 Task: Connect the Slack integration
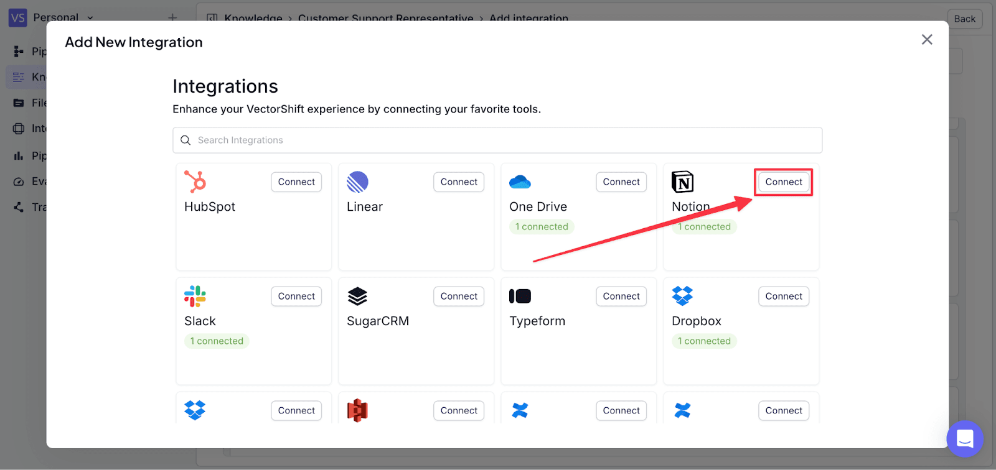296,297
